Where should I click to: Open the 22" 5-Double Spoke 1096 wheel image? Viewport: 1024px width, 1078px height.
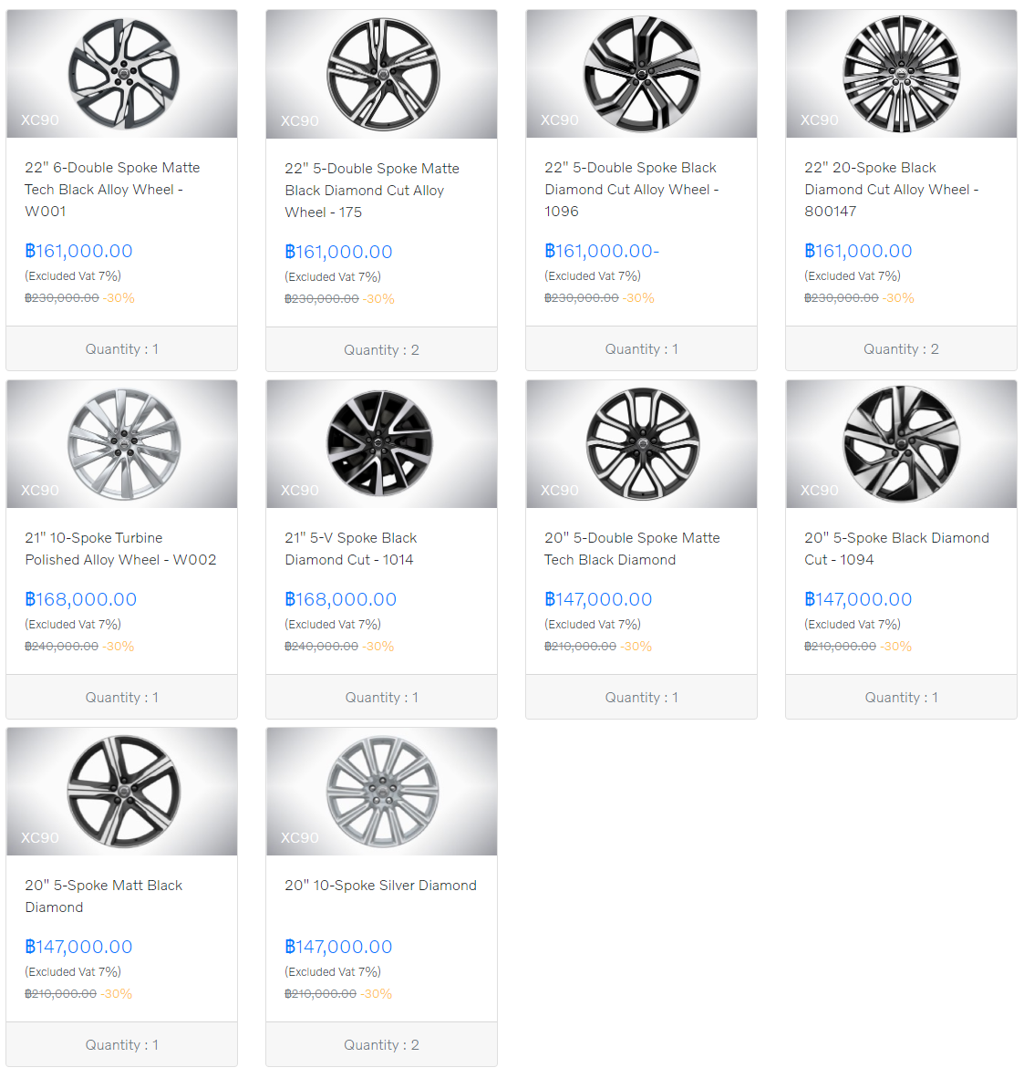[641, 74]
